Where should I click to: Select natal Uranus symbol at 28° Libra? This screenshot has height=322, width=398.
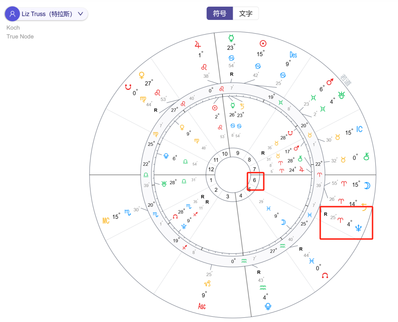[164, 184]
